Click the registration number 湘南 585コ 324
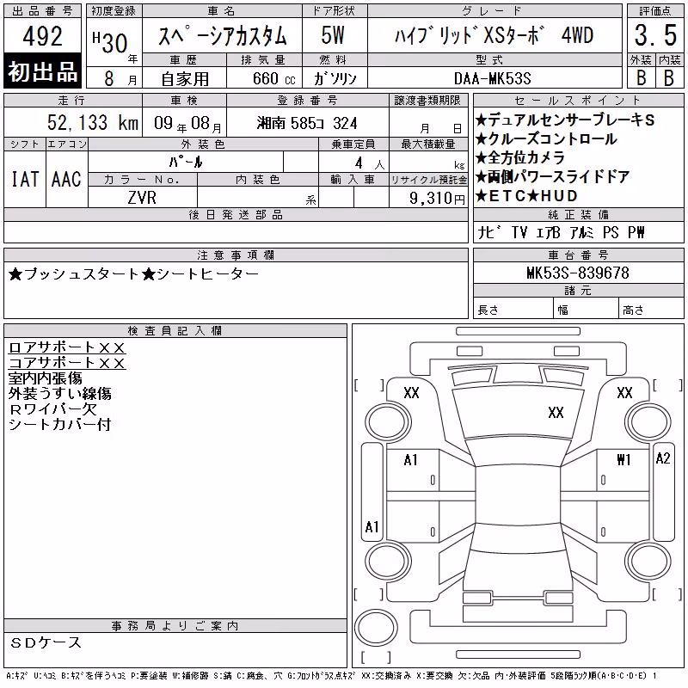The height and width of the screenshot is (688, 688). click(307, 123)
